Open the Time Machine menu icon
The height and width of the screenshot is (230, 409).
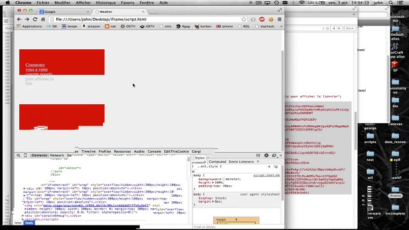[276, 3]
